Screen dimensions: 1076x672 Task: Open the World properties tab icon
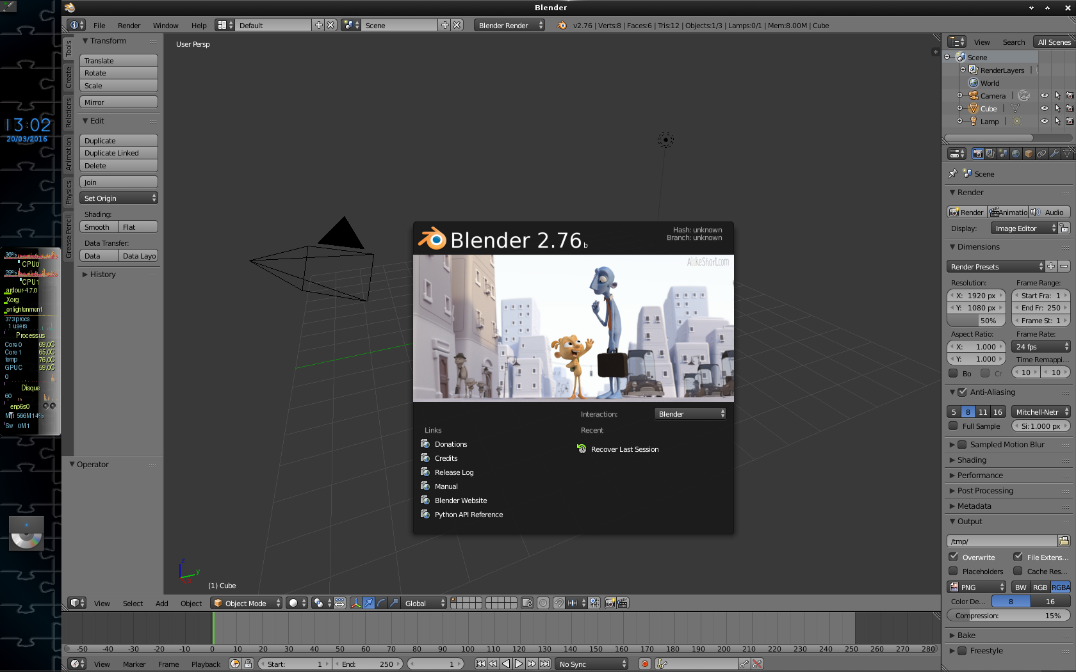pos(1016,154)
